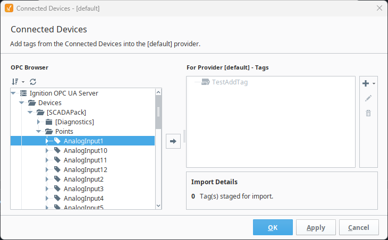The height and width of the screenshot is (240, 388).
Task: Collapse the Points folder
Action: (x=39, y=132)
